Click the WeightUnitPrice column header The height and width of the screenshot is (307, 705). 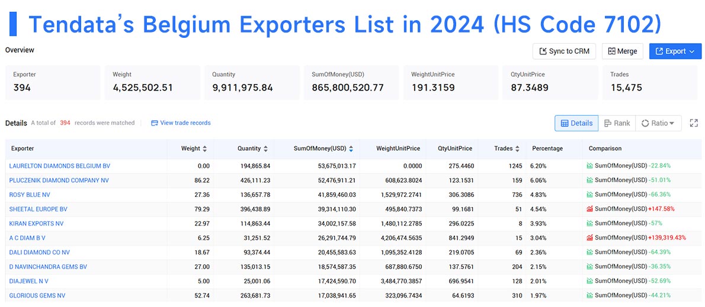[398, 148]
